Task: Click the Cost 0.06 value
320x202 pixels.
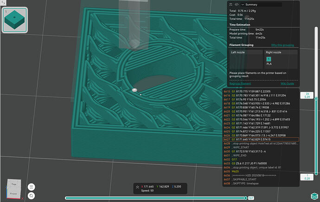Action: click(240, 15)
